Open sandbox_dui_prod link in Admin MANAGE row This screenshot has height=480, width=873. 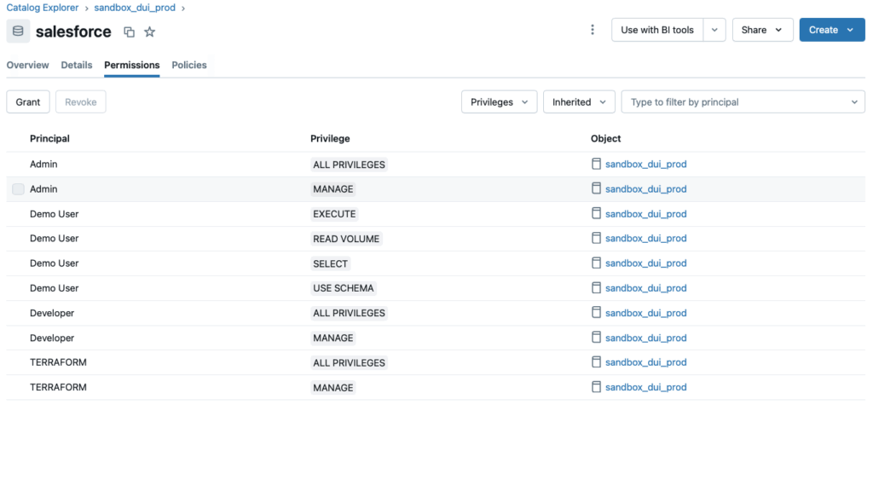[646, 189]
